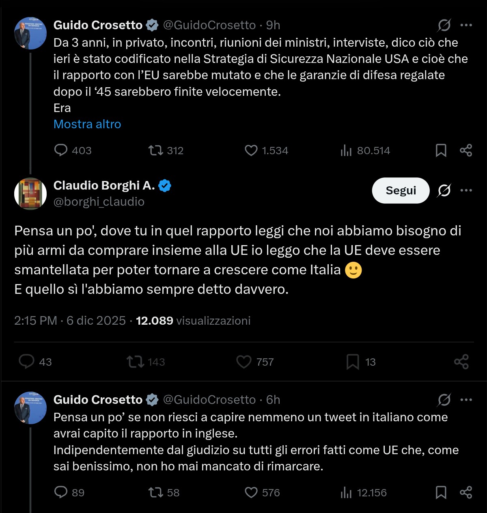Open the reply icon on Crosetto's first tweet
The image size is (487, 513).
click(x=61, y=151)
